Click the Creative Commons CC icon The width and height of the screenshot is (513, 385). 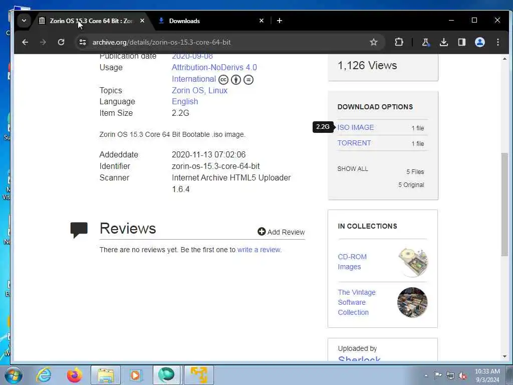[x=223, y=80]
